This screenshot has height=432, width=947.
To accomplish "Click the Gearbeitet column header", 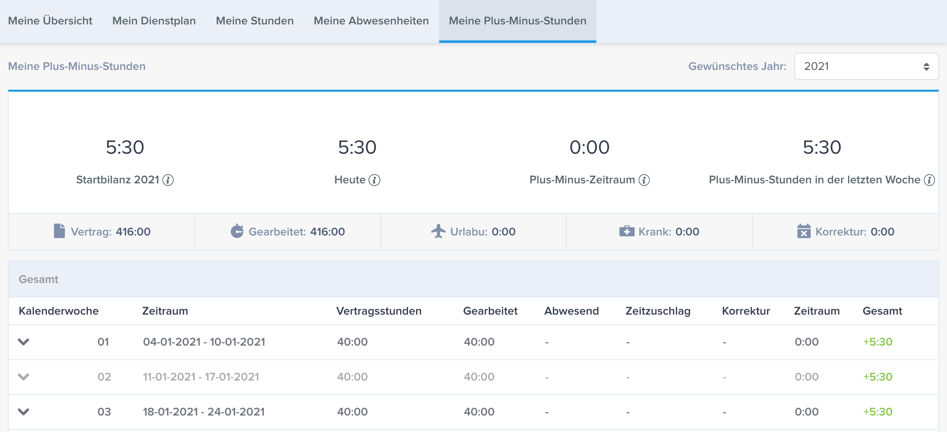I will [x=490, y=311].
